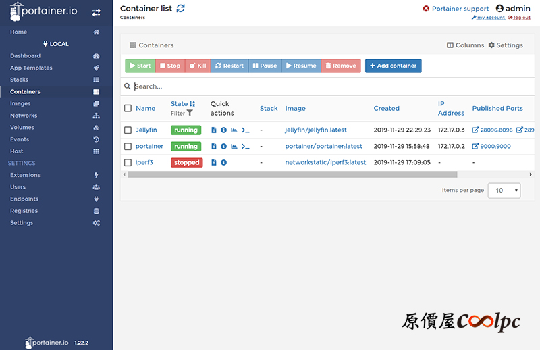The image size is (540, 350).
Task: Click the search magnifier icon
Action: pyautogui.click(x=127, y=86)
